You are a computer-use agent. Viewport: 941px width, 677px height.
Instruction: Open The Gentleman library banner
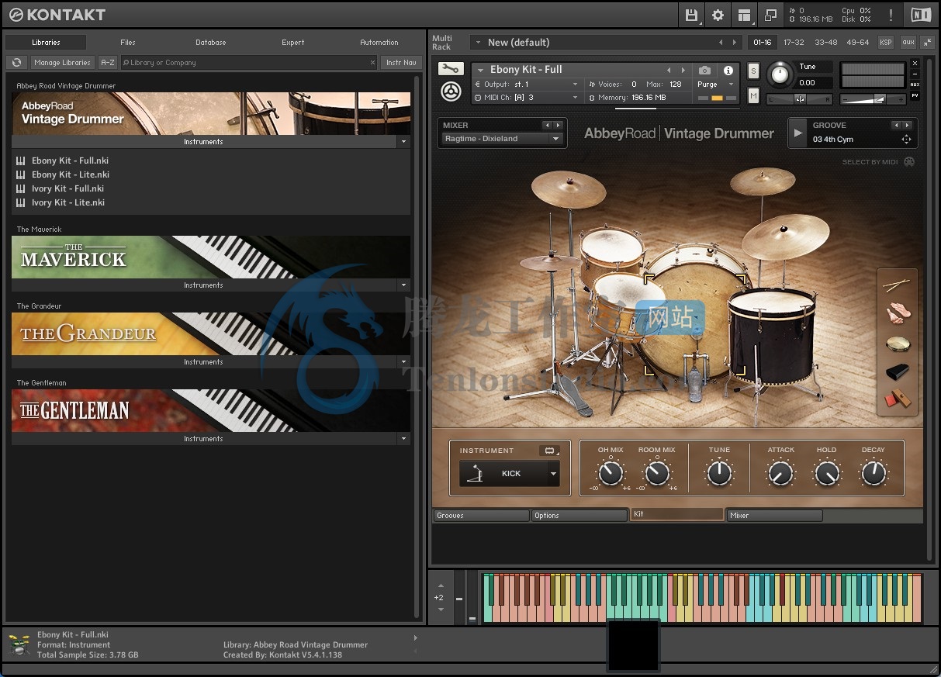[211, 411]
